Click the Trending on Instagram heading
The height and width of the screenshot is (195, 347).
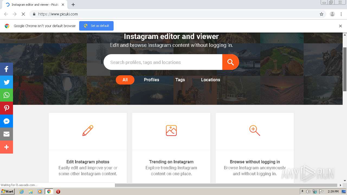pyautogui.click(x=171, y=162)
